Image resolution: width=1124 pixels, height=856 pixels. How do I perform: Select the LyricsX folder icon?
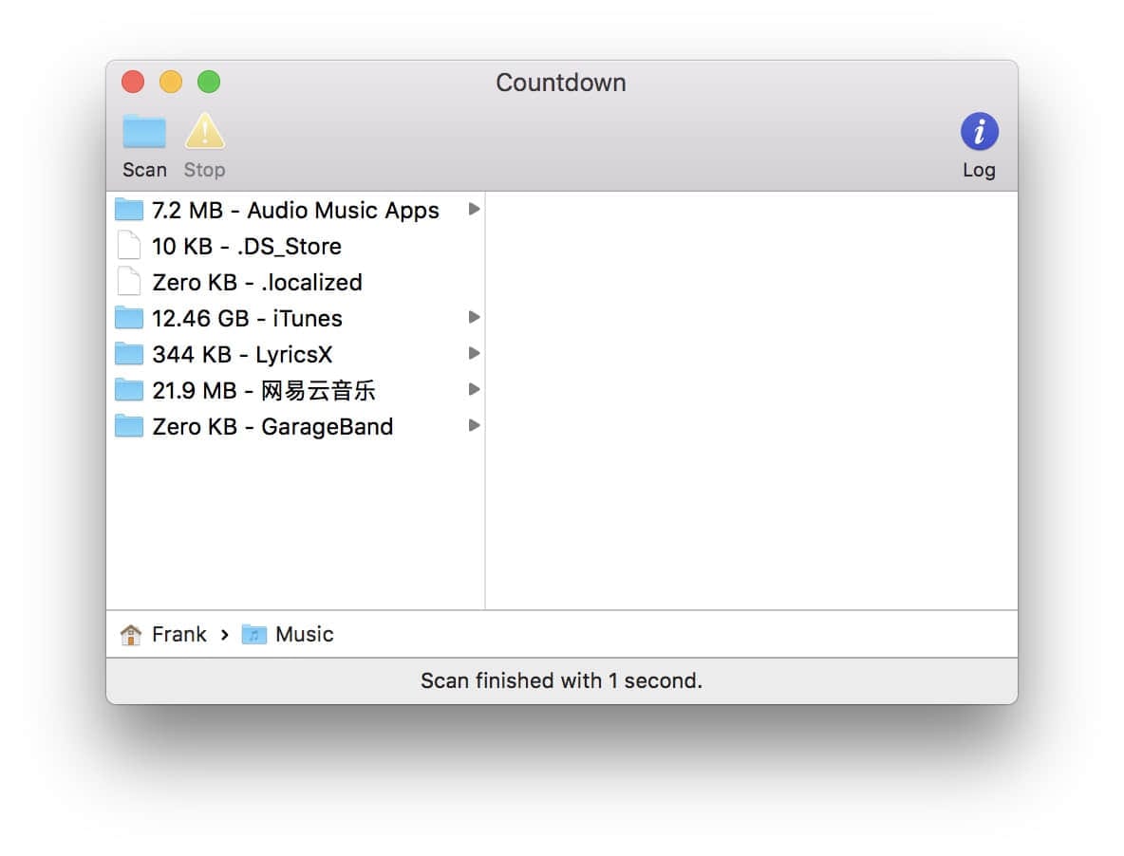pos(129,353)
